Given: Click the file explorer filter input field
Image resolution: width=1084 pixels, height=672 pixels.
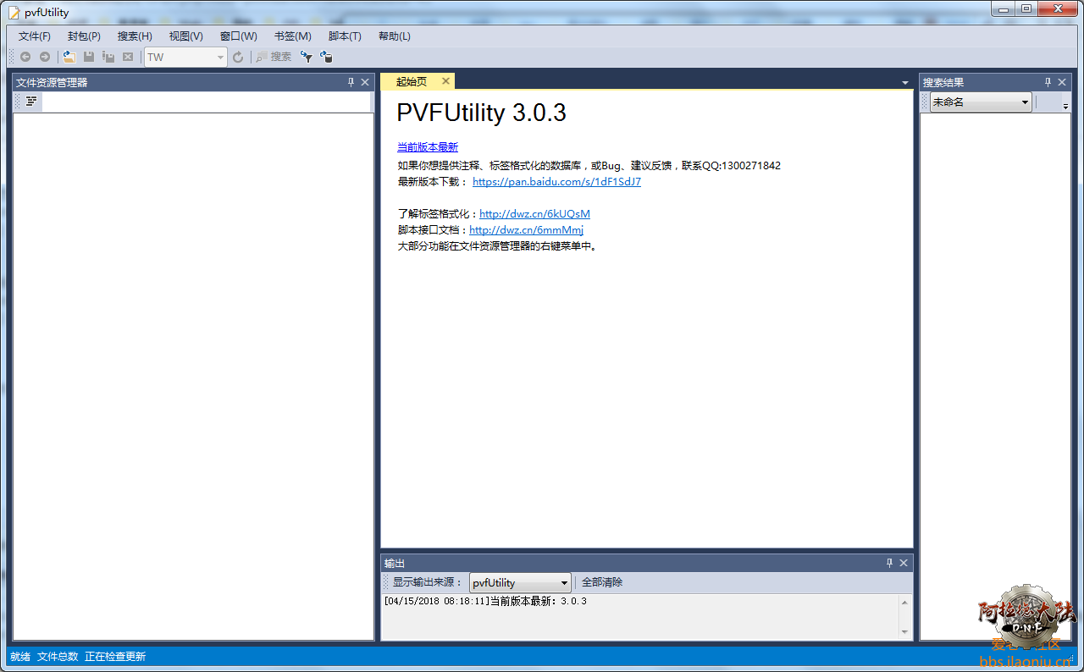Looking at the screenshot, I should click(x=206, y=102).
